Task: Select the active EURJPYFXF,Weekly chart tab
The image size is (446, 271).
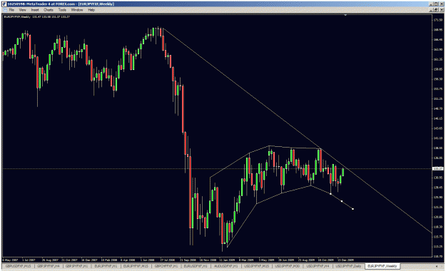Action: [382, 266]
